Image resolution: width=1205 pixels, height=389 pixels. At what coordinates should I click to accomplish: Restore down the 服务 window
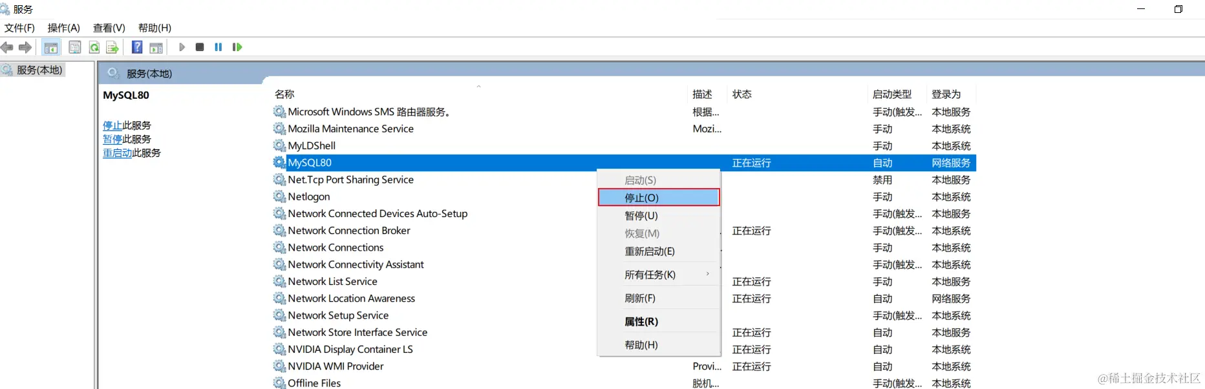click(1178, 9)
